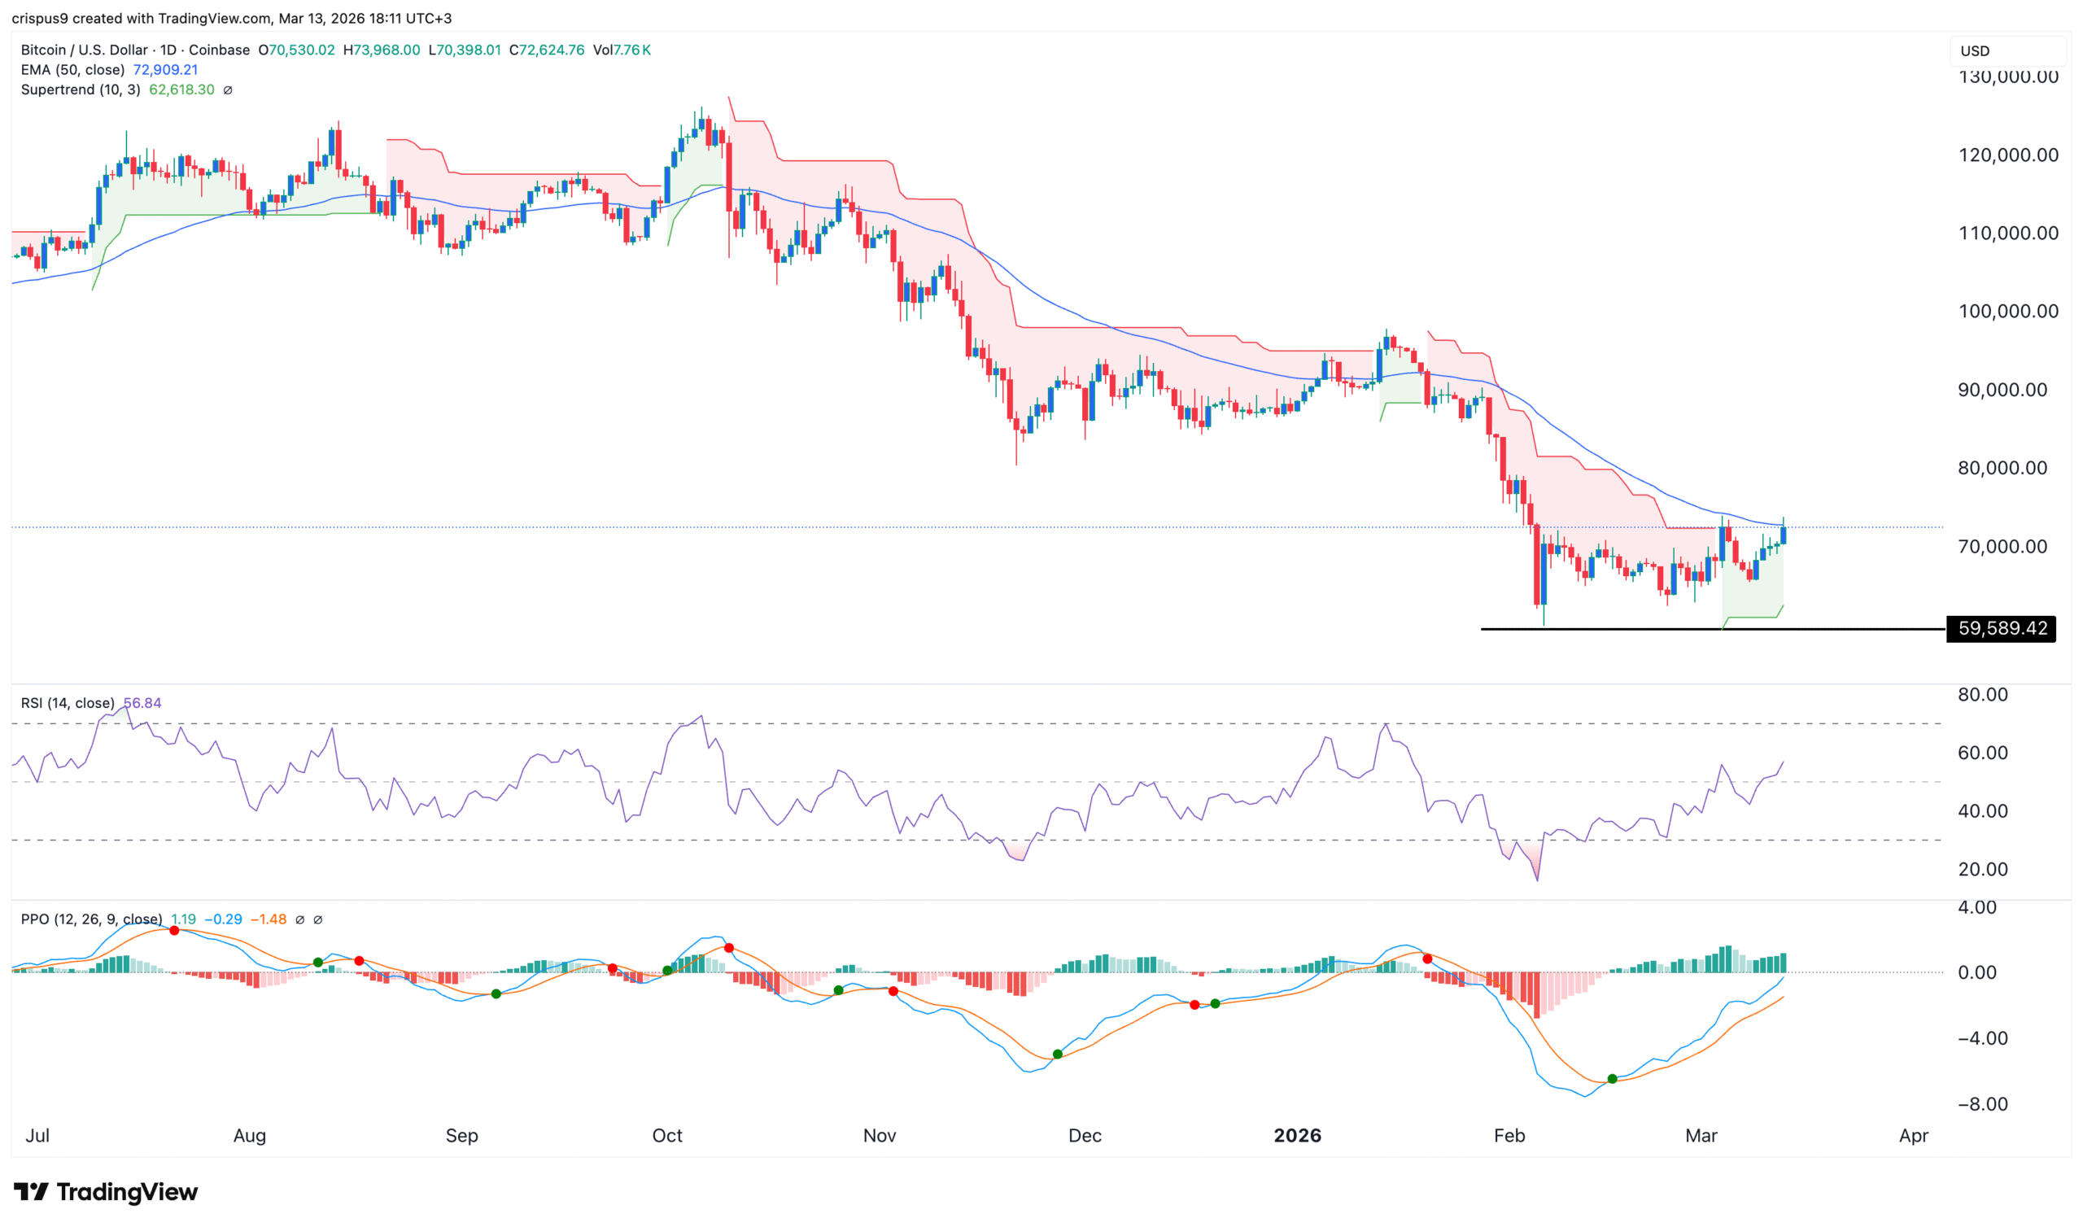Viewport: 2083px width, 1227px height.
Task: Click the first Ø icon in the PPO legend
Action: 301,919
